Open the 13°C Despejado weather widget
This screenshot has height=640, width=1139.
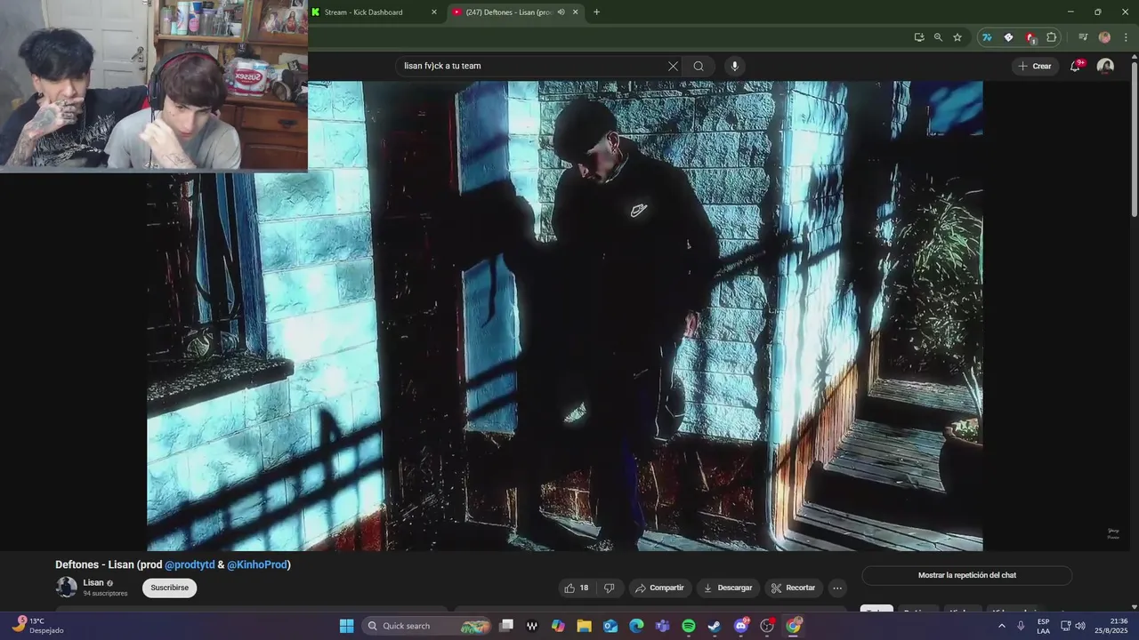pyautogui.click(x=37, y=626)
